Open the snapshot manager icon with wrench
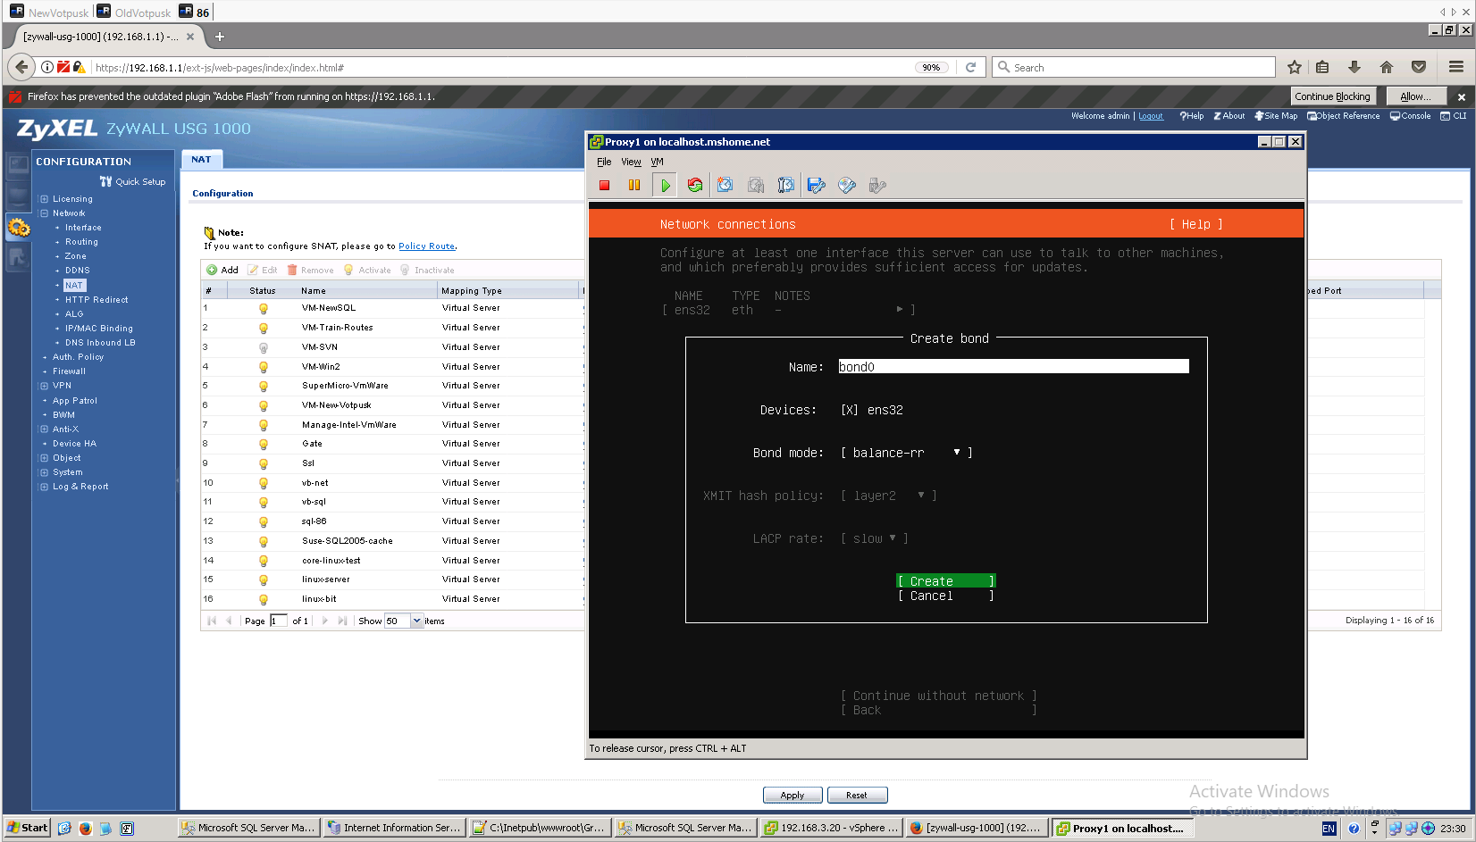The image size is (1476, 842). pyautogui.click(x=785, y=185)
